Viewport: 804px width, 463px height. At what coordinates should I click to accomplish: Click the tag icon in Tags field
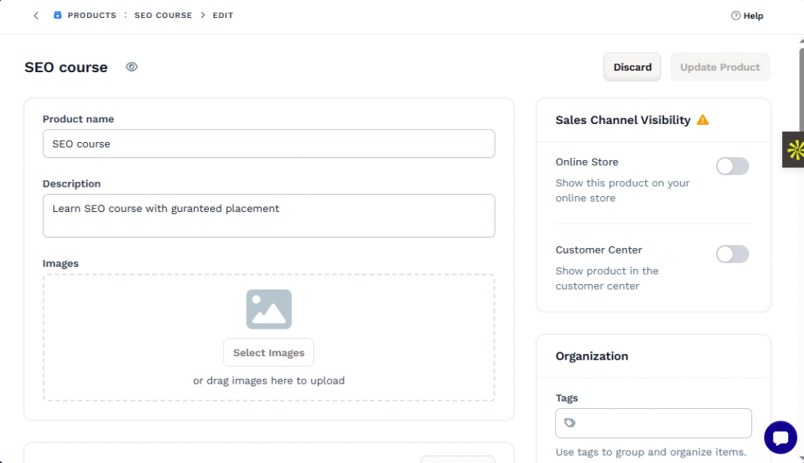point(570,423)
